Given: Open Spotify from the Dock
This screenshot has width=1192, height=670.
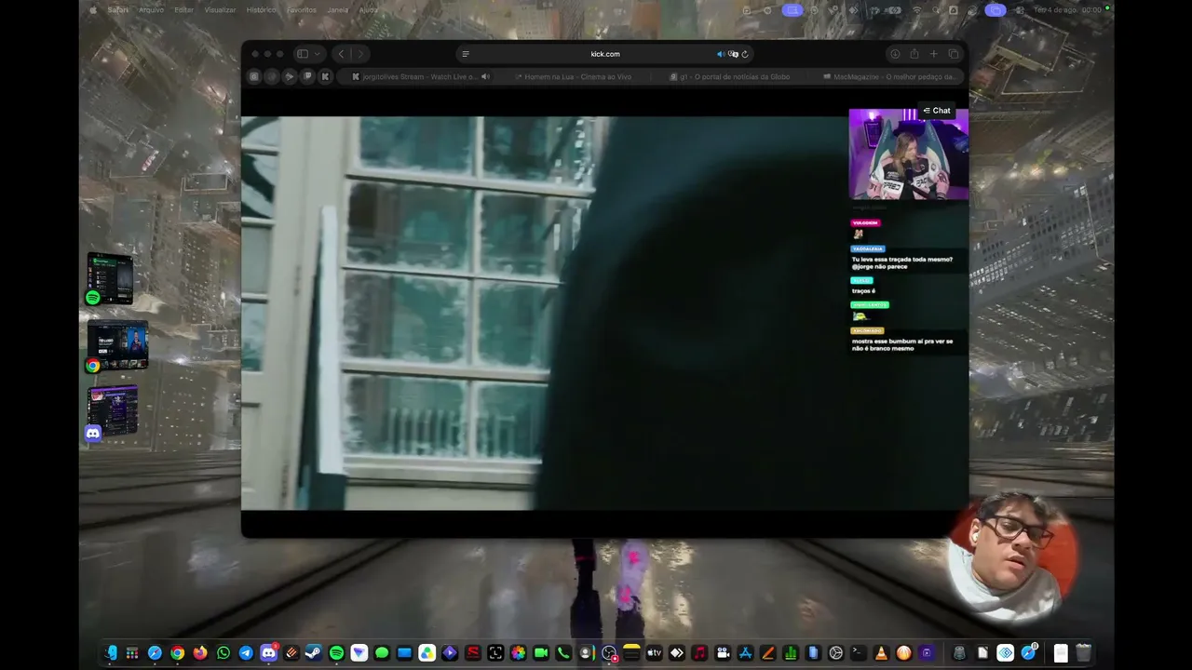Looking at the screenshot, I should (x=336, y=653).
